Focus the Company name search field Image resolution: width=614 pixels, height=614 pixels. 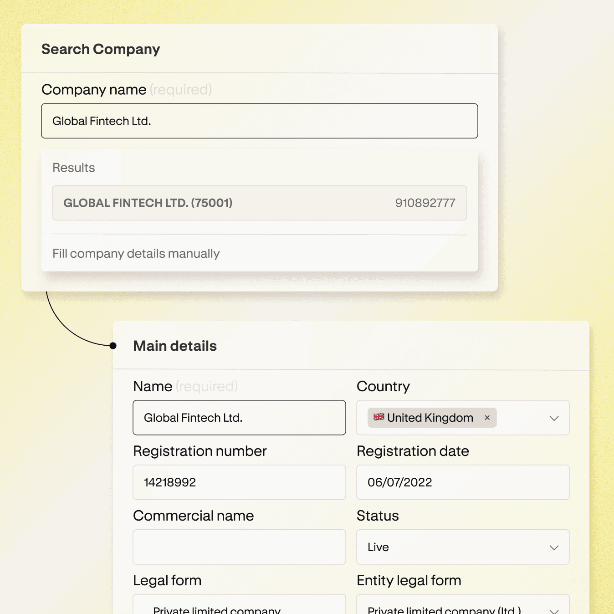(259, 121)
